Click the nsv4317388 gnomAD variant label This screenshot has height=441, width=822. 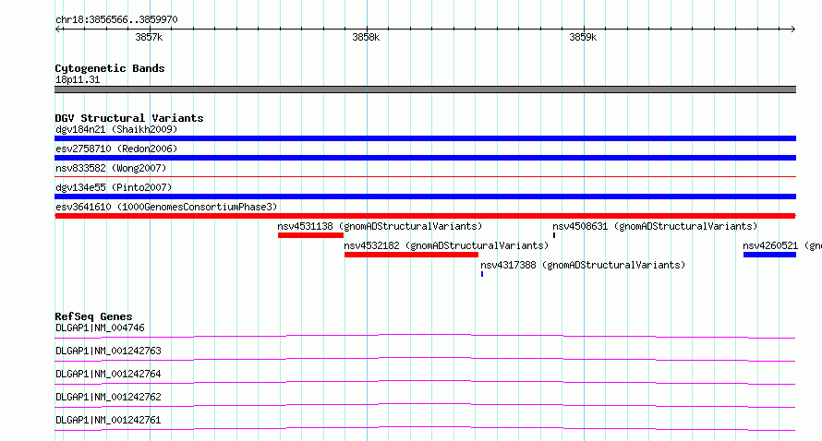click(x=583, y=265)
